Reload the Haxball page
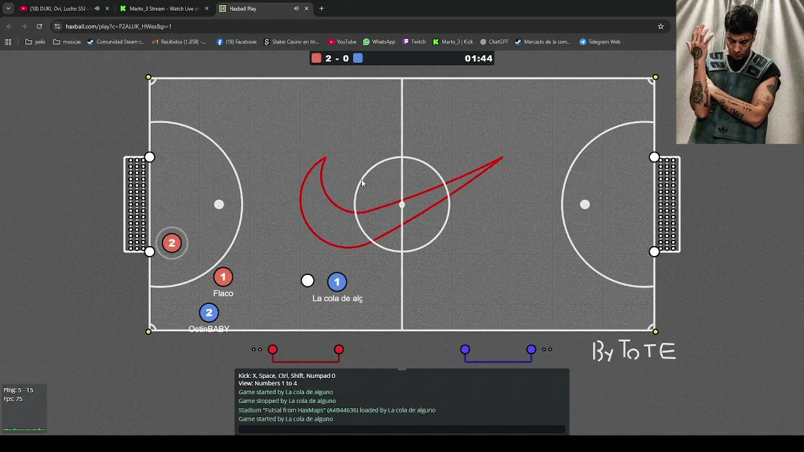Viewport: 804px width, 452px height. tap(39, 26)
